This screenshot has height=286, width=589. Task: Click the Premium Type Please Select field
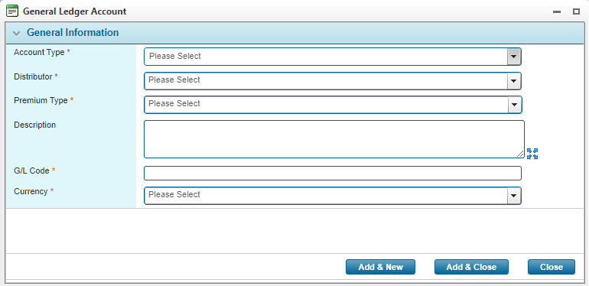pyautogui.click(x=333, y=105)
